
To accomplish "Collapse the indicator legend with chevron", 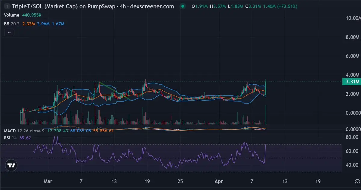I will 9,32.
